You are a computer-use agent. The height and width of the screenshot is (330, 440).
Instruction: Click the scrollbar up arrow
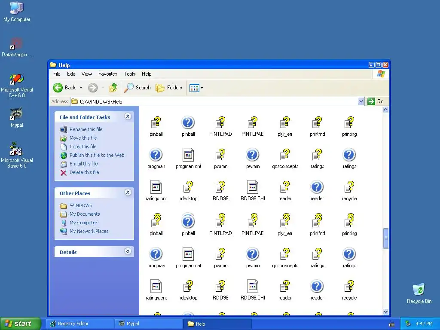[x=386, y=110]
